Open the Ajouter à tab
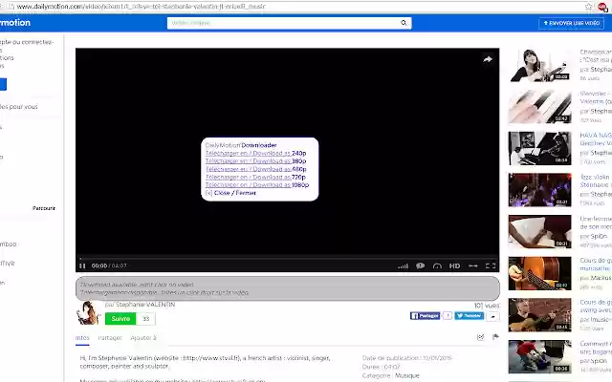This screenshot has height=382, width=612. [142, 337]
